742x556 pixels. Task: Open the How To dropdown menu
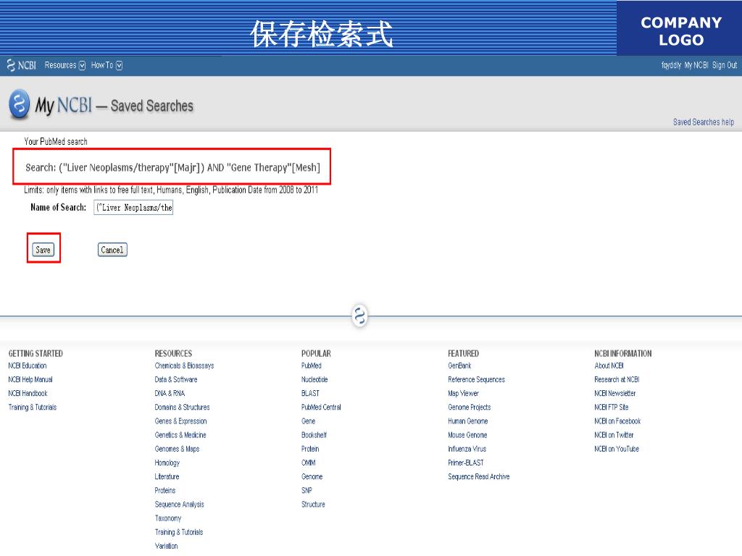pyautogui.click(x=107, y=65)
